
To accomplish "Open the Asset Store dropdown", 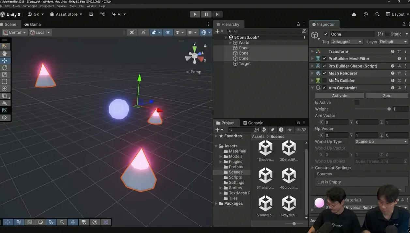I will tap(66, 14).
